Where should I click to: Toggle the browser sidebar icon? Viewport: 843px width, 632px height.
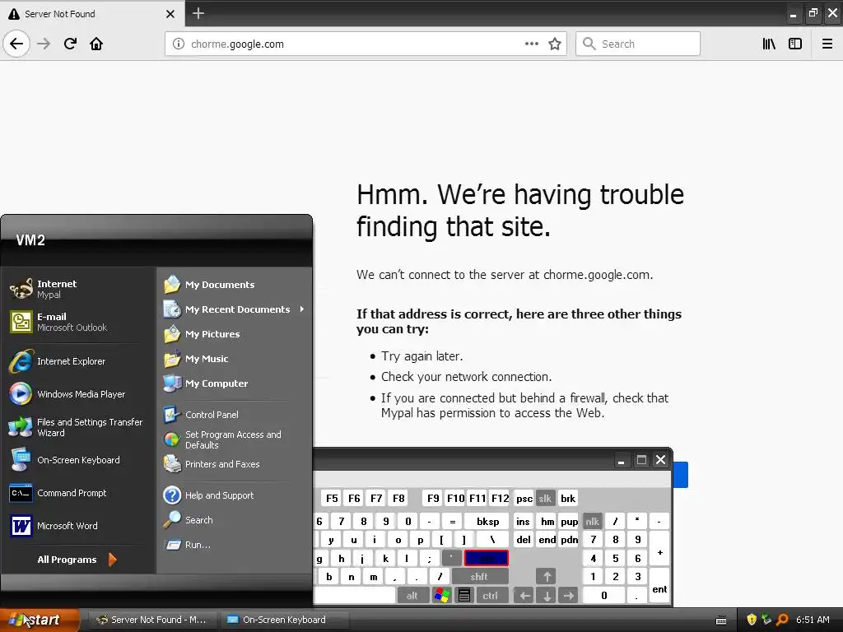[795, 44]
